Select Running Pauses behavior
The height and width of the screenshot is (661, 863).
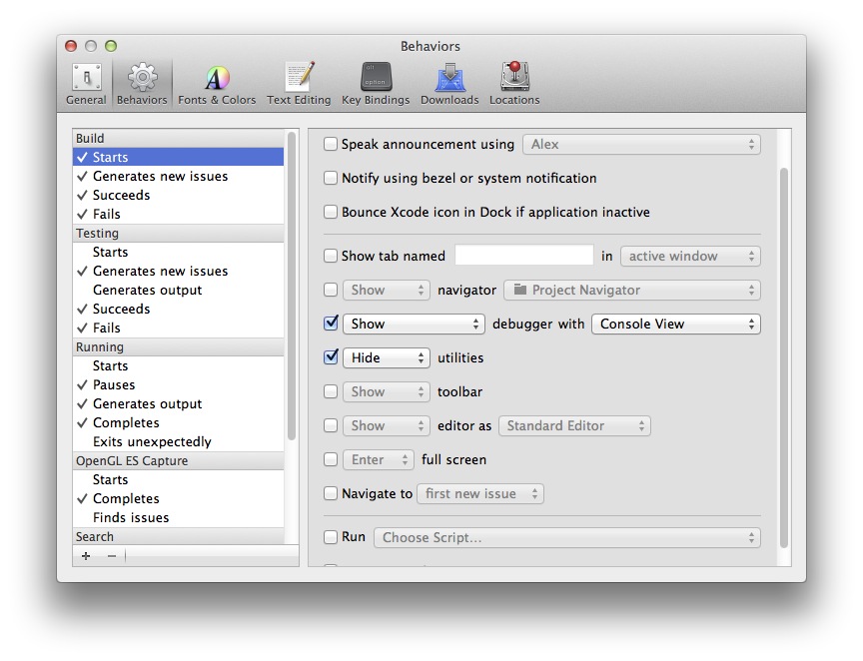(179, 384)
